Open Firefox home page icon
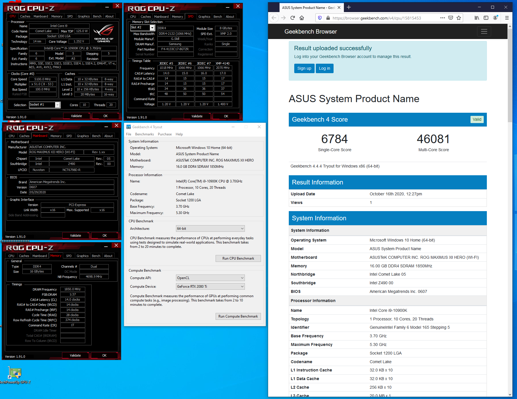The width and height of the screenshot is (517, 399). pos(302,18)
